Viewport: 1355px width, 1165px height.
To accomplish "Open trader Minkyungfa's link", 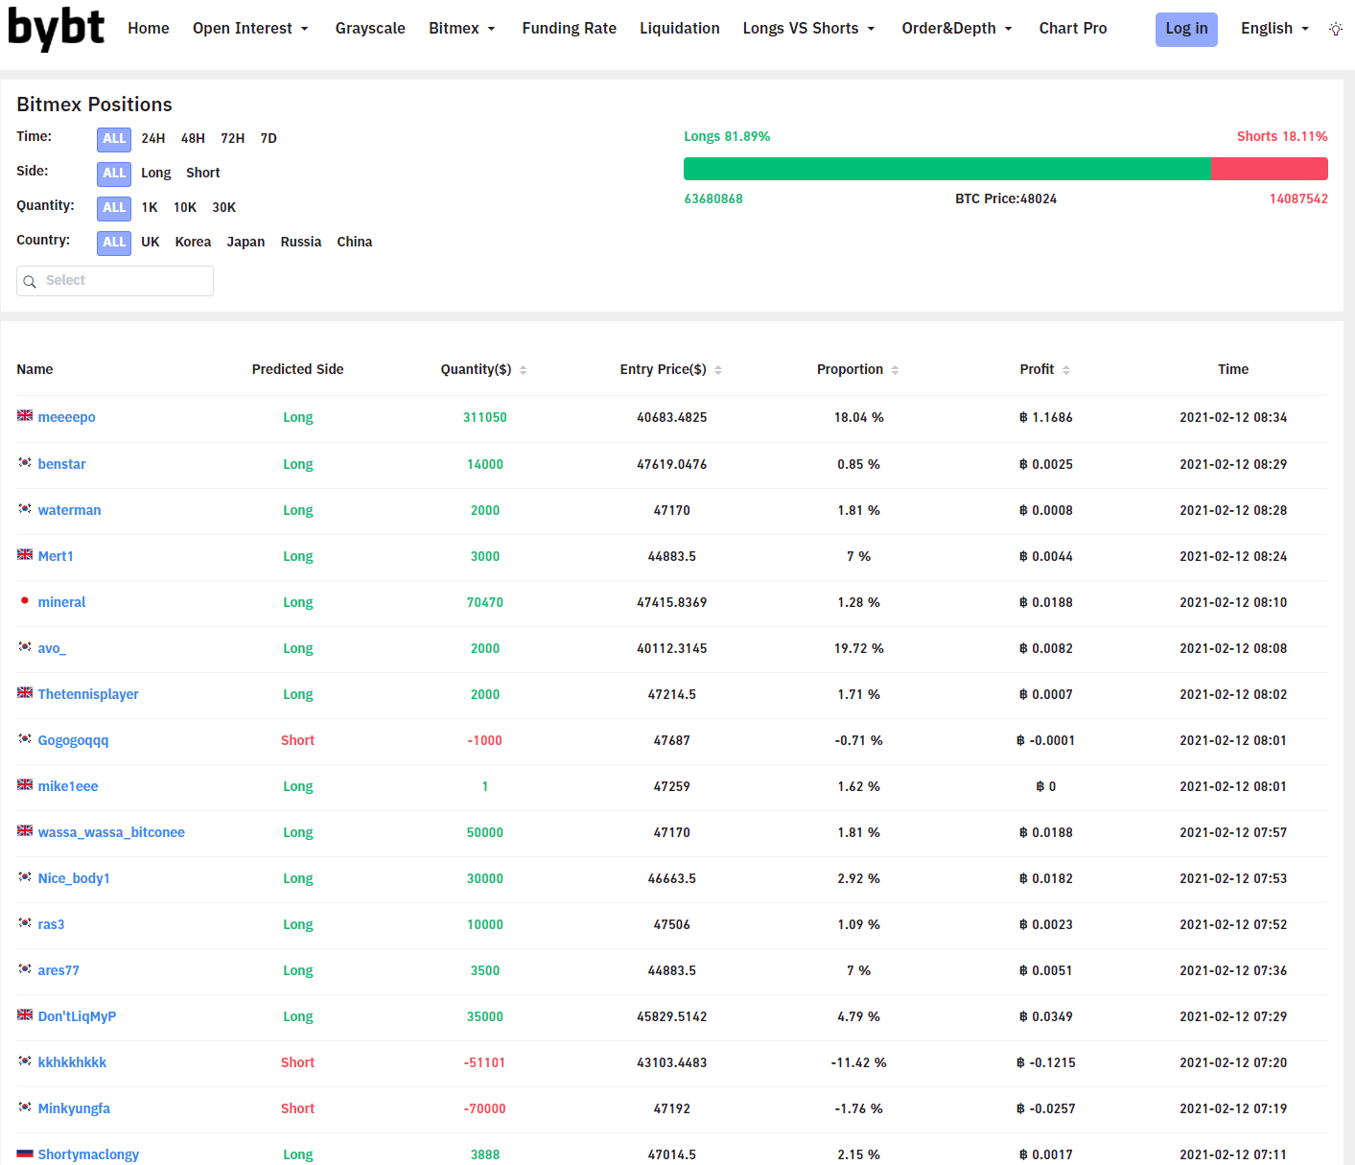I will 74,1108.
